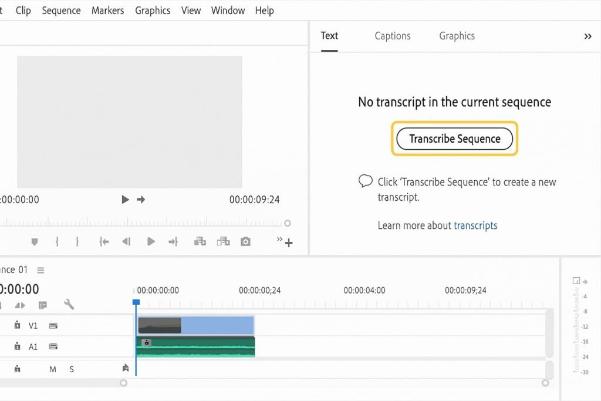
Task: Open the Sequence 01 panel menu
Action: [x=40, y=271]
